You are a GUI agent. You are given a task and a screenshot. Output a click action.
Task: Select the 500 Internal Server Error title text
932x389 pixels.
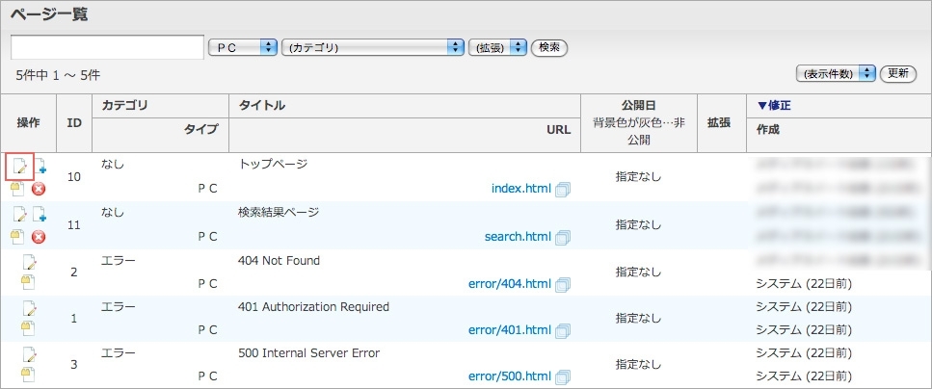[308, 353]
